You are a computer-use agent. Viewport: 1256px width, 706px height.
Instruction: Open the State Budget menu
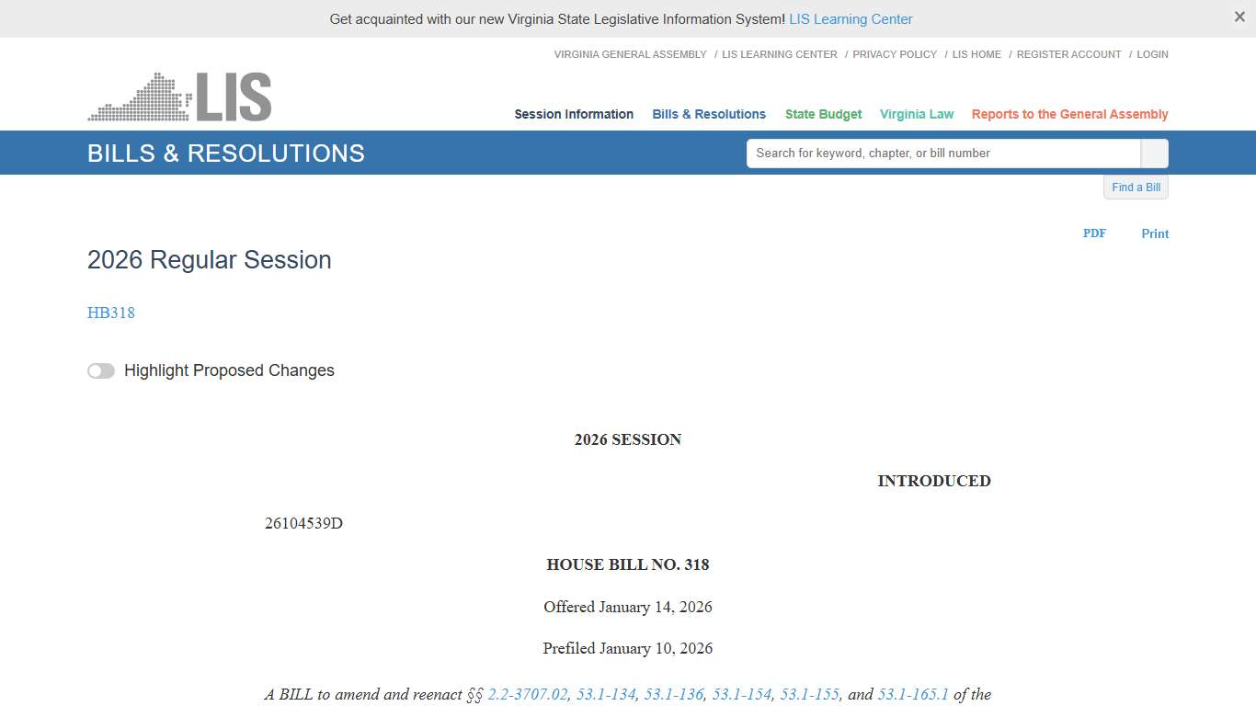(x=823, y=114)
